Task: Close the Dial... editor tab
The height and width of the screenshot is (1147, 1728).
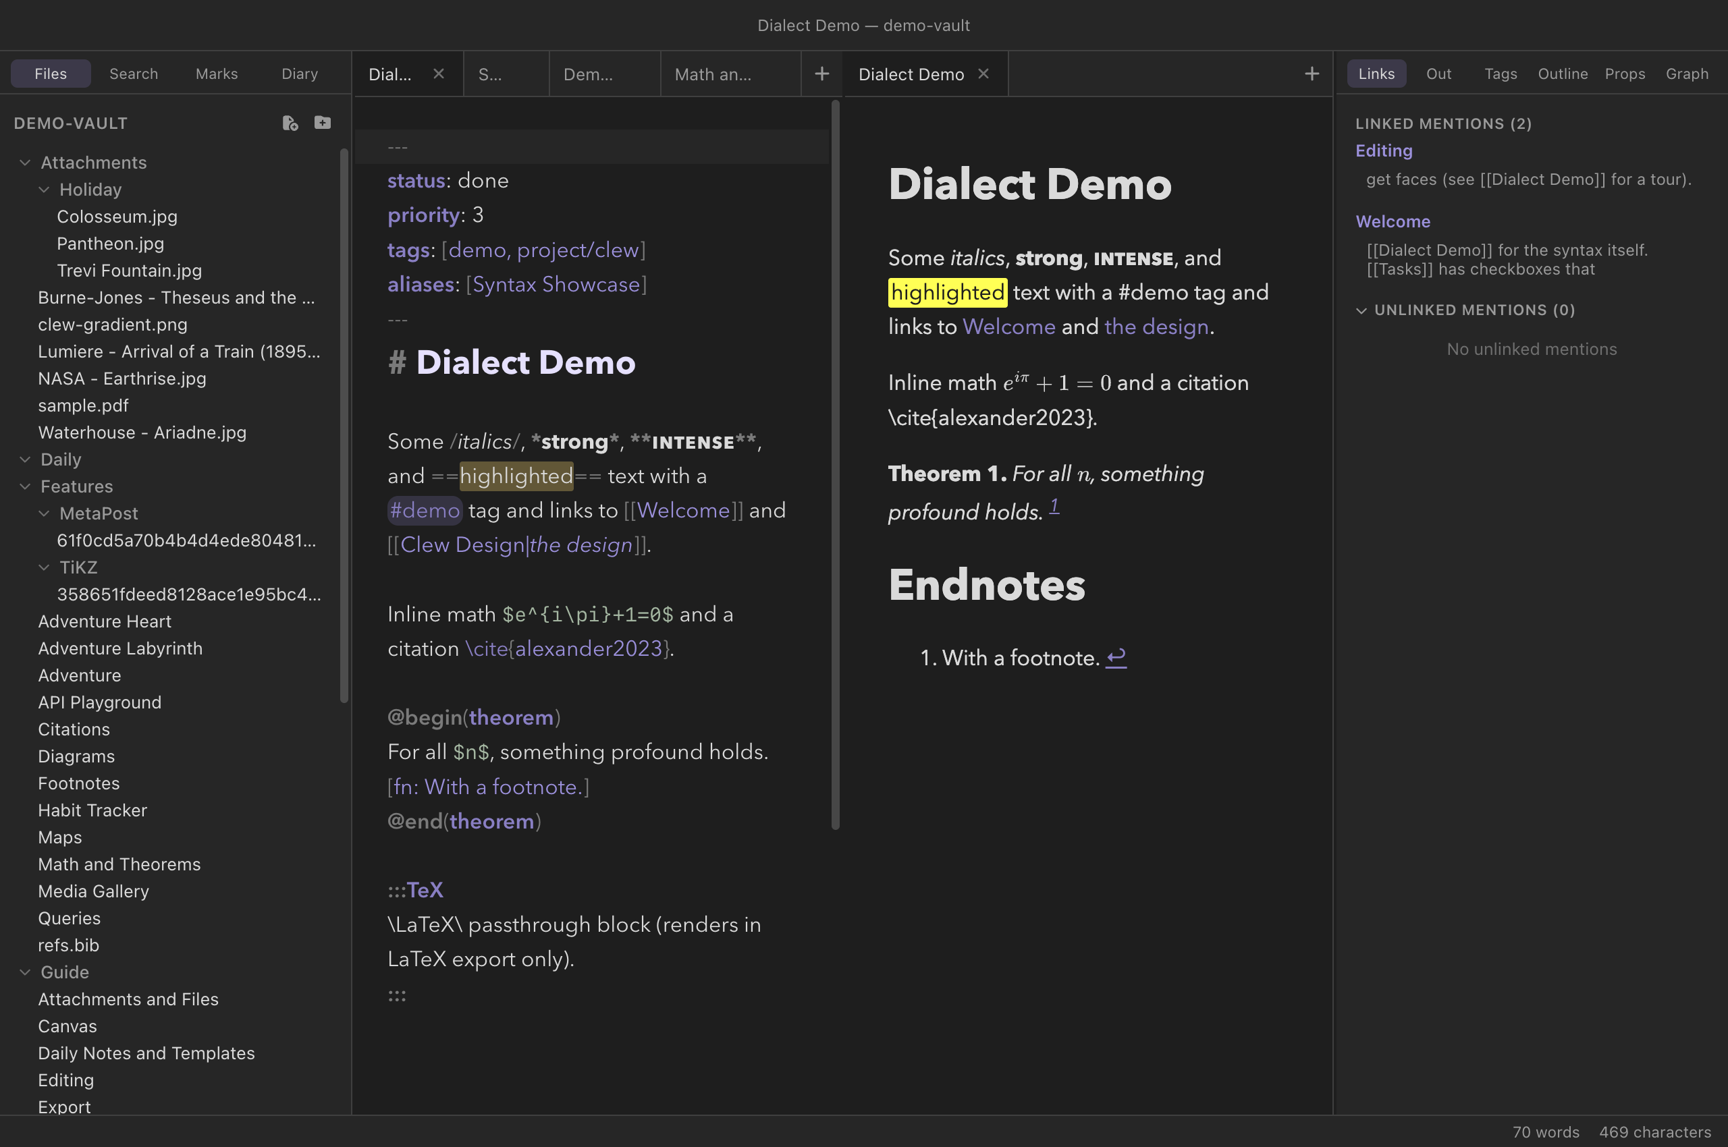Action: click(438, 74)
